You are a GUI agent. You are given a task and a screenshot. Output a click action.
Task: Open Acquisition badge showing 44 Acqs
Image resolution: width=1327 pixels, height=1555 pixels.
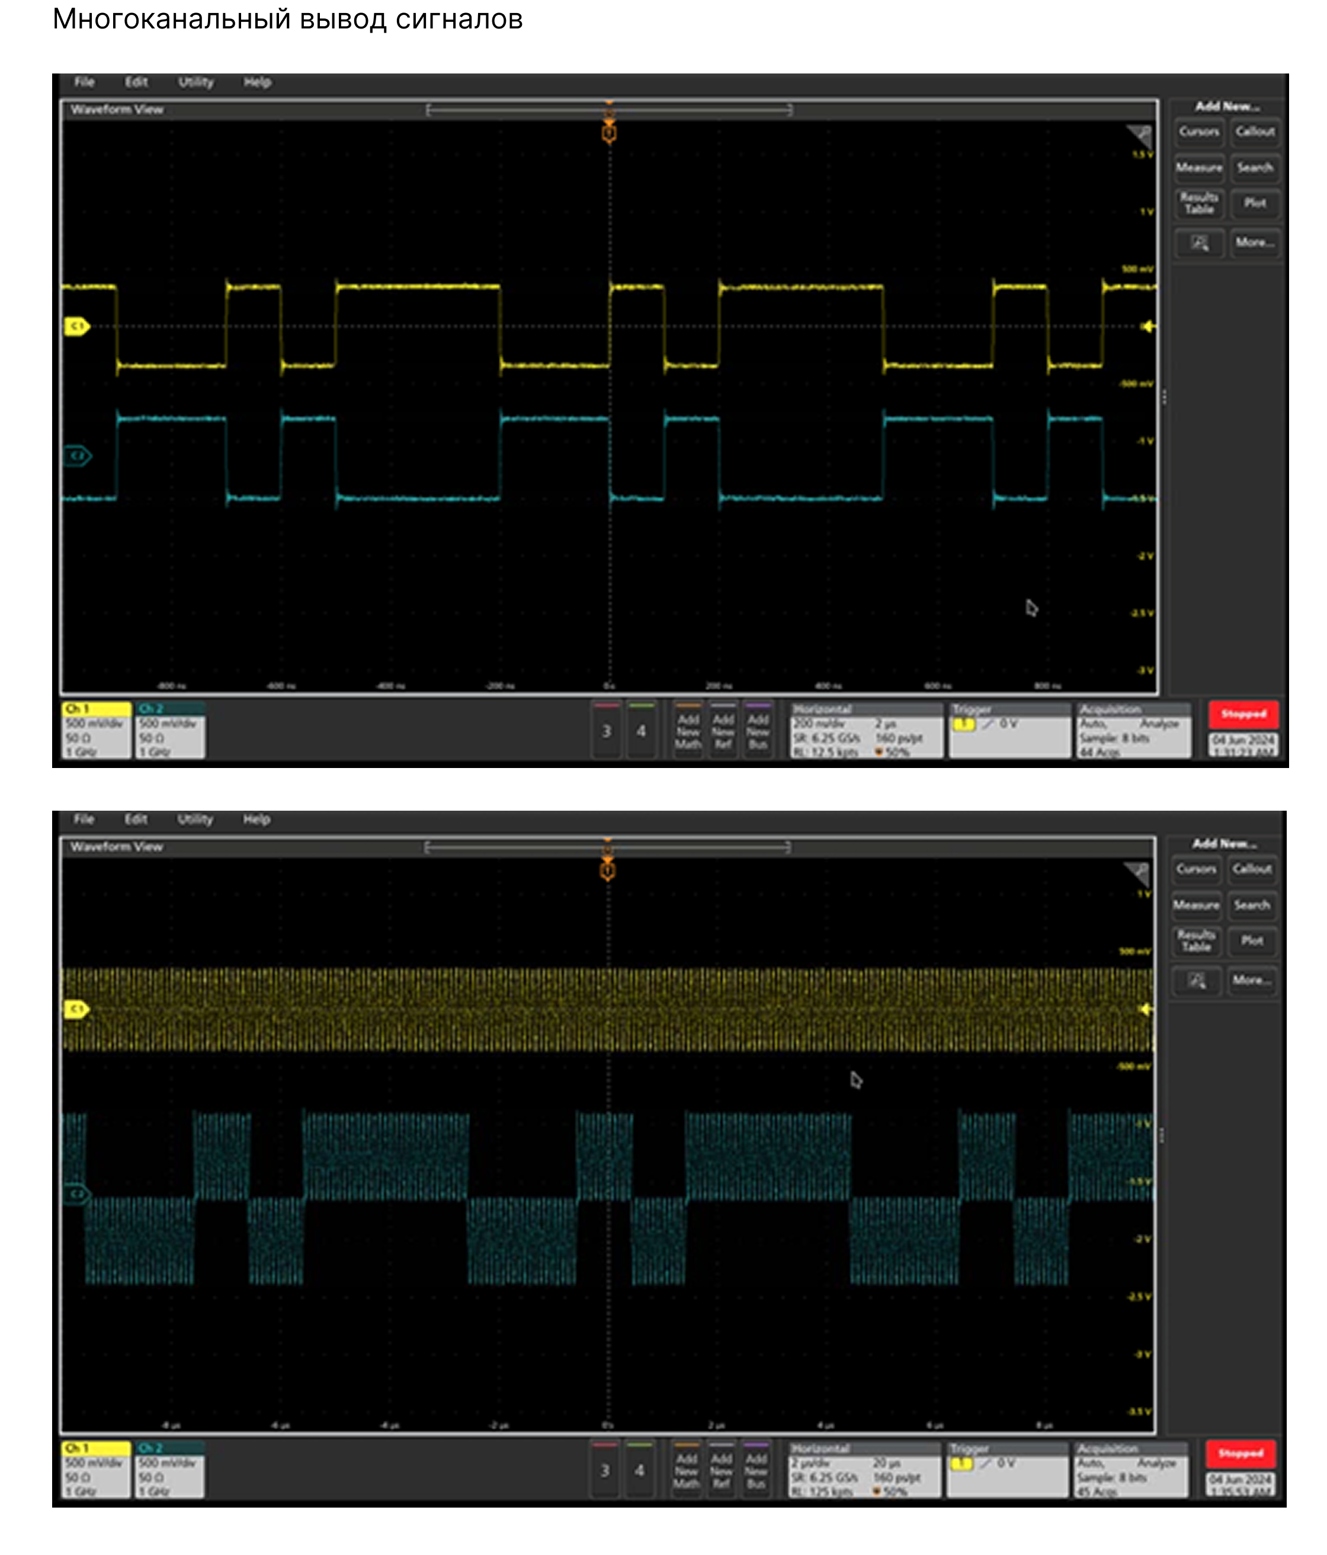click(1133, 730)
